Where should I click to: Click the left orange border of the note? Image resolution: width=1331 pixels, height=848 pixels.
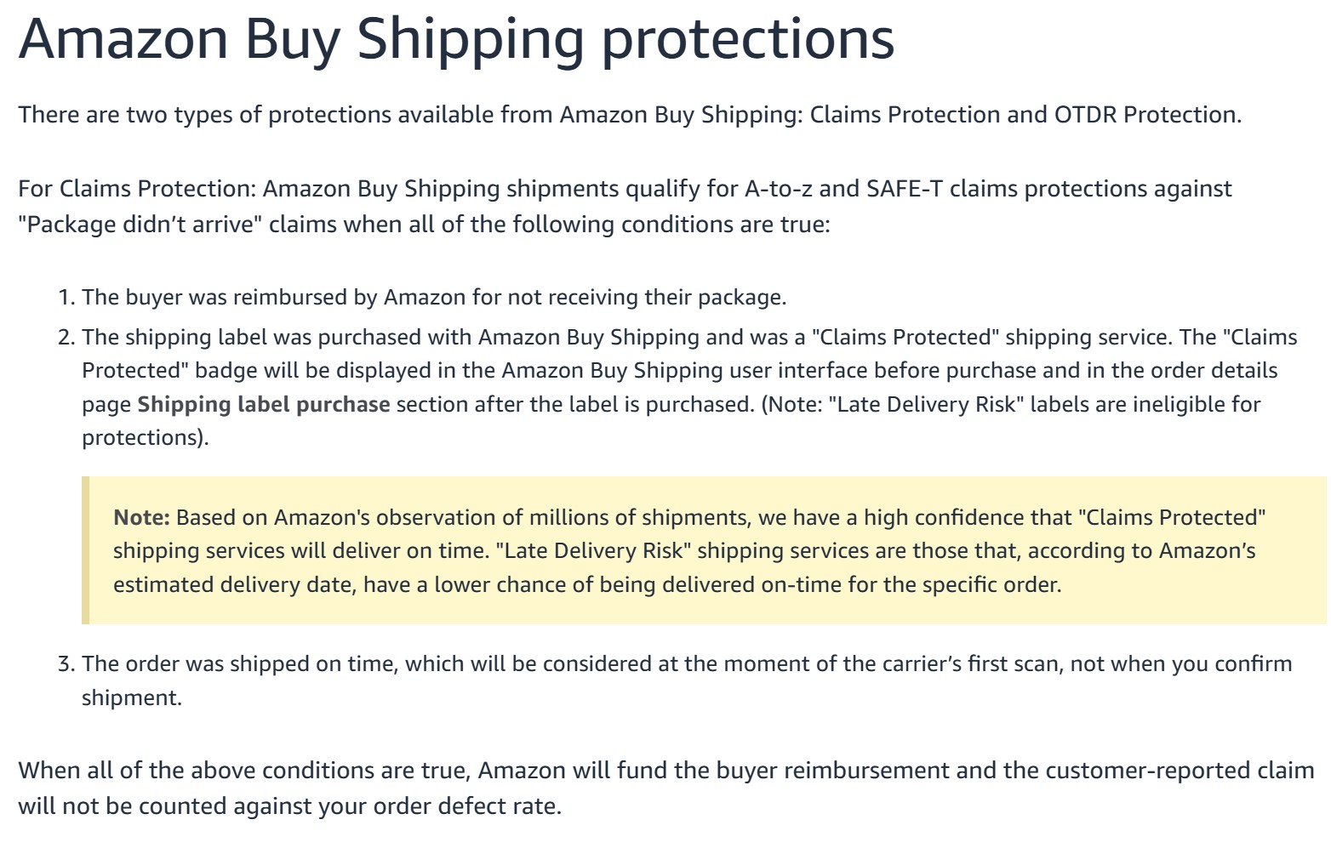tap(85, 550)
